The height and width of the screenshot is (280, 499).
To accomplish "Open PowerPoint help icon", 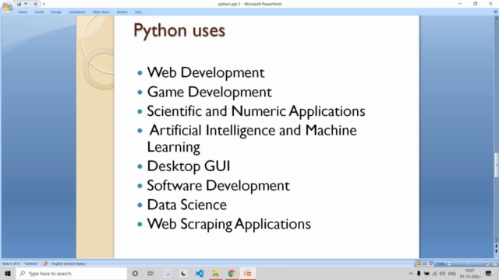I will [496, 12].
